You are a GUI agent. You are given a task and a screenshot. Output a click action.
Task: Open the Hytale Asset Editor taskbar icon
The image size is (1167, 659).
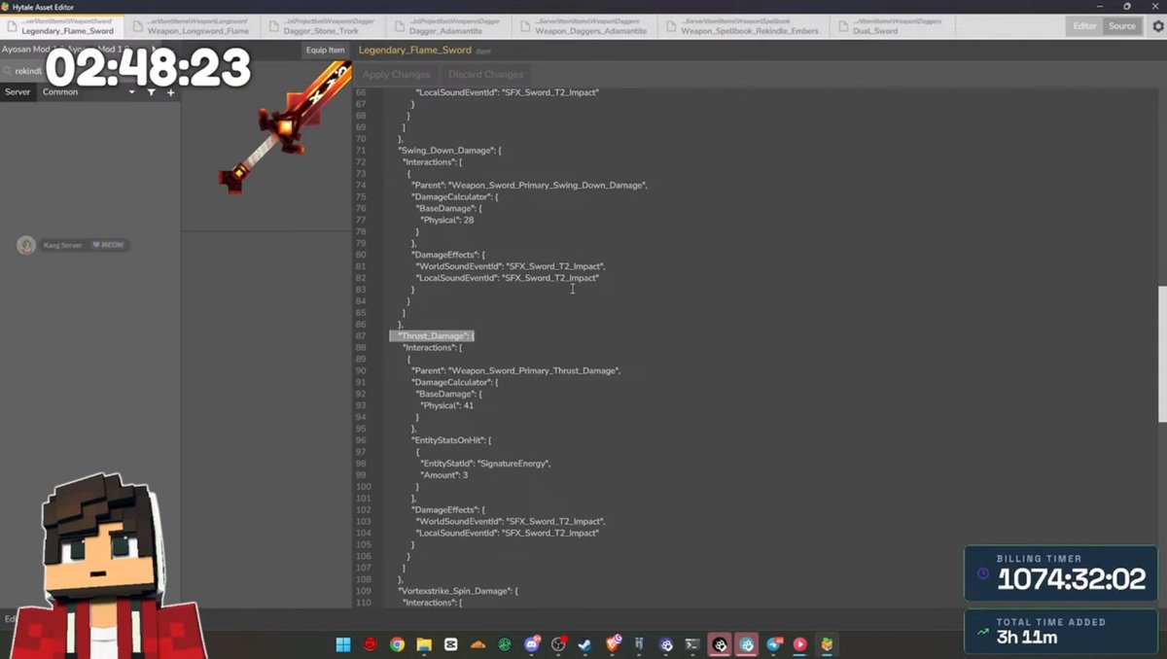click(x=828, y=643)
